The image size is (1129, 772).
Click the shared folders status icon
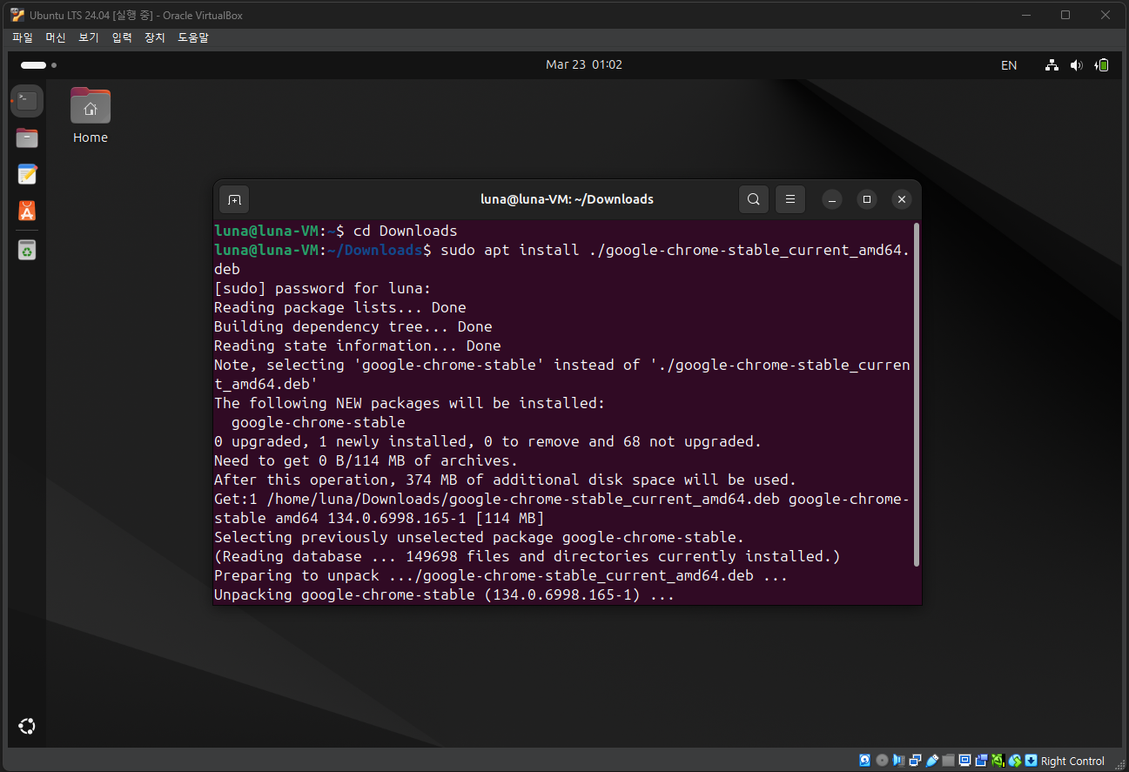(948, 761)
